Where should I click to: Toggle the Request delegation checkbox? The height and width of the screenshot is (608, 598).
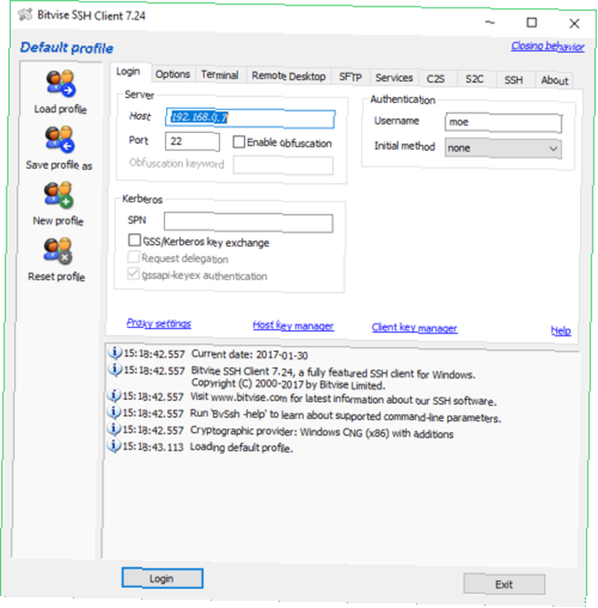click(134, 257)
